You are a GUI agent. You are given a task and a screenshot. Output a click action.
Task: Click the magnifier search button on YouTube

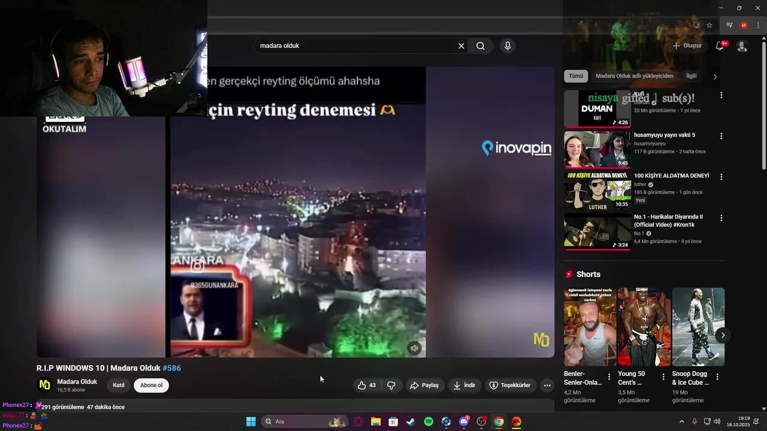481,46
